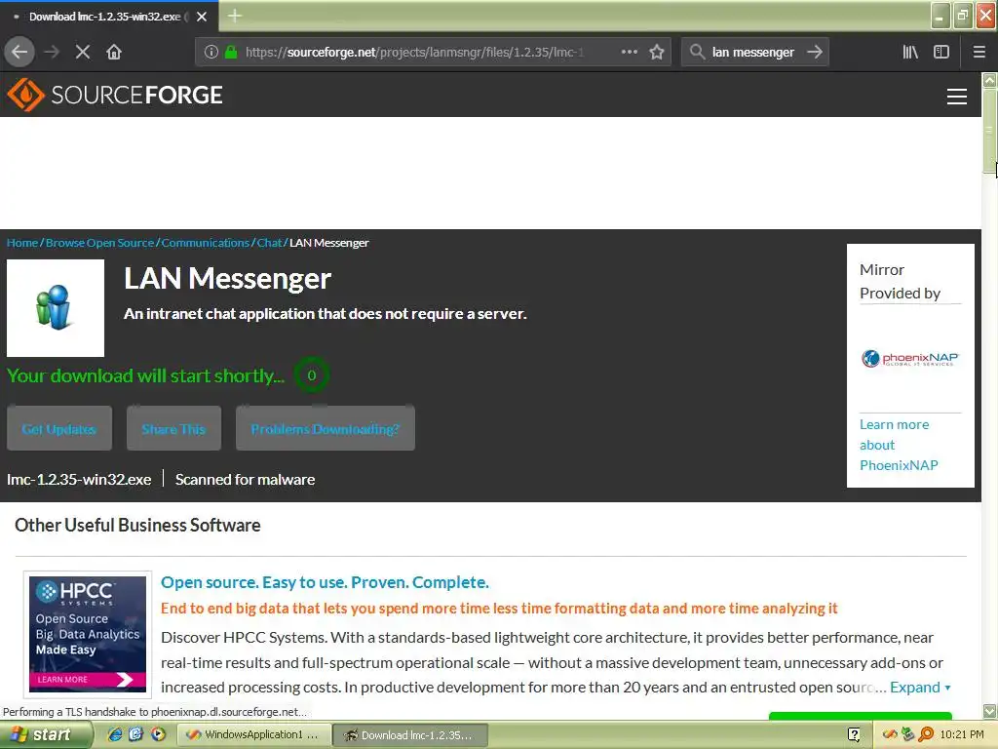Click the browser forward arrow
The height and width of the screenshot is (749, 998).
52,52
